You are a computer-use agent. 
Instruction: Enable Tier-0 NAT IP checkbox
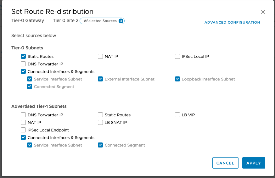pos(100,57)
